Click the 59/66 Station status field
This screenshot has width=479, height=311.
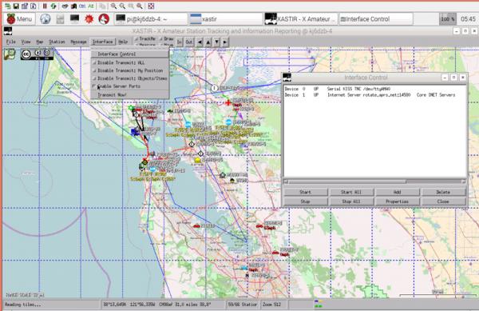(243, 305)
